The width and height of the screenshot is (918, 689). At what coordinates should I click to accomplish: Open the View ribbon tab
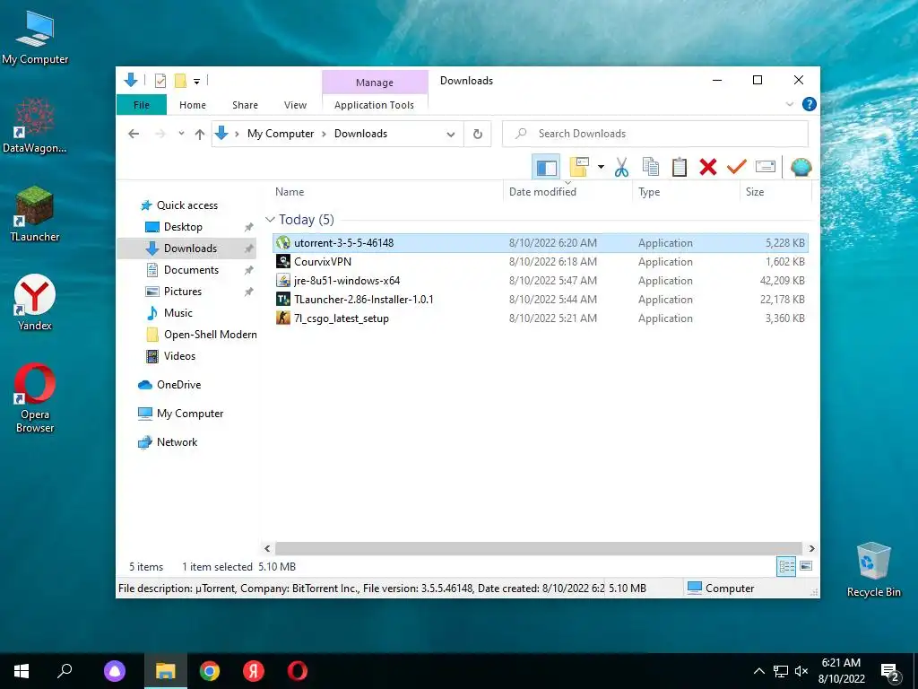(295, 105)
